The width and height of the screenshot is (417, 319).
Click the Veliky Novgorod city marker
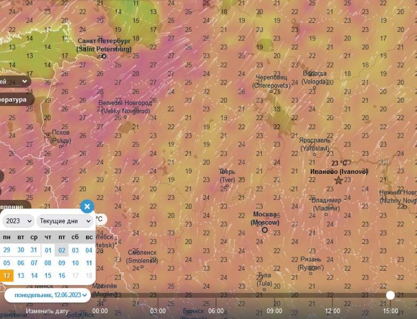point(125,117)
